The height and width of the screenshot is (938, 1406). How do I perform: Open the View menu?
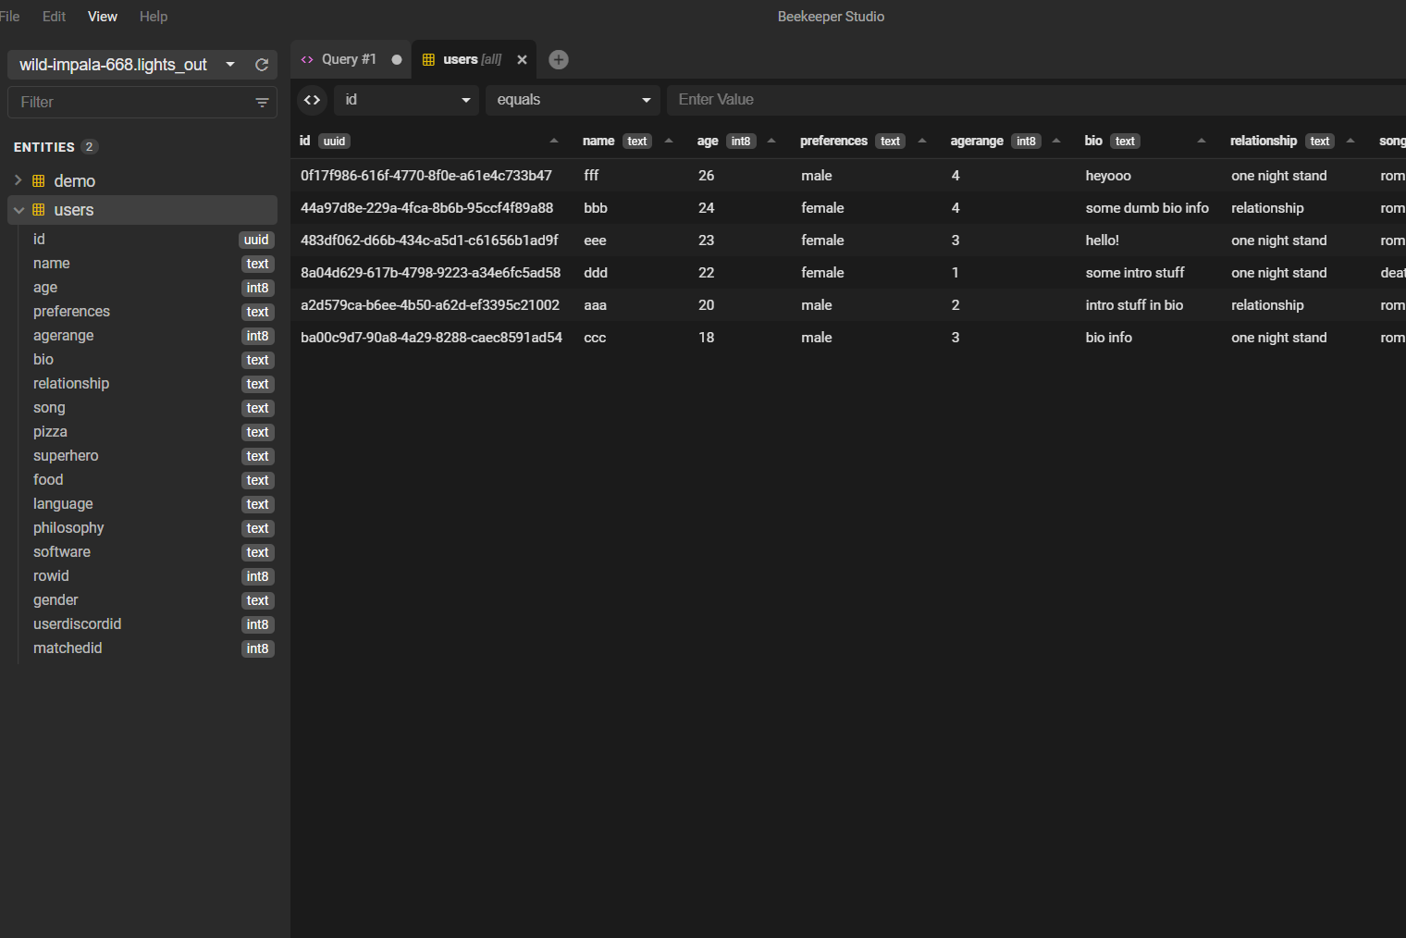pos(103,17)
